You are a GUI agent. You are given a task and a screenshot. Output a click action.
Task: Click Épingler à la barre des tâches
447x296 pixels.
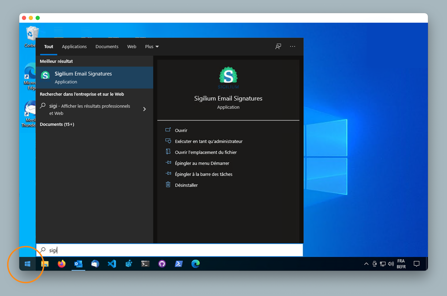point(203,174)
